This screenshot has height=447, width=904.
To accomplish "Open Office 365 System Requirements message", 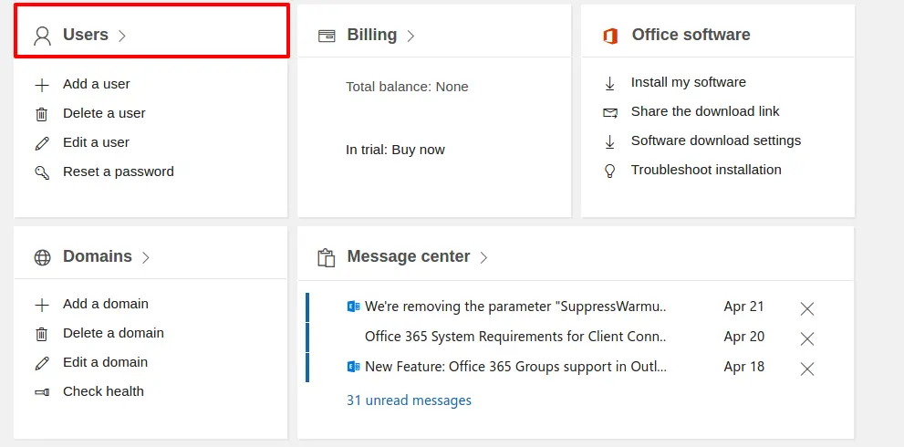I will tap(515, 337).
